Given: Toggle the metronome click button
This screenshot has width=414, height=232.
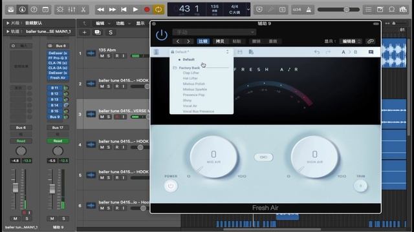Looking at the screenshot, I should click(309, 10).
